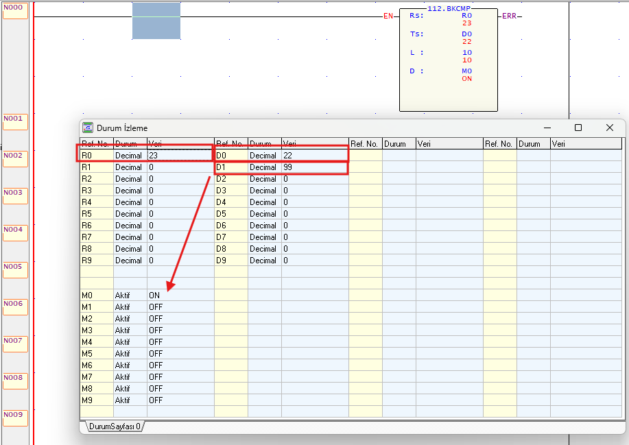Screen dimensions: 629x445
Task: Toggle the M0 status showing ON
Action: click(180, 296)
